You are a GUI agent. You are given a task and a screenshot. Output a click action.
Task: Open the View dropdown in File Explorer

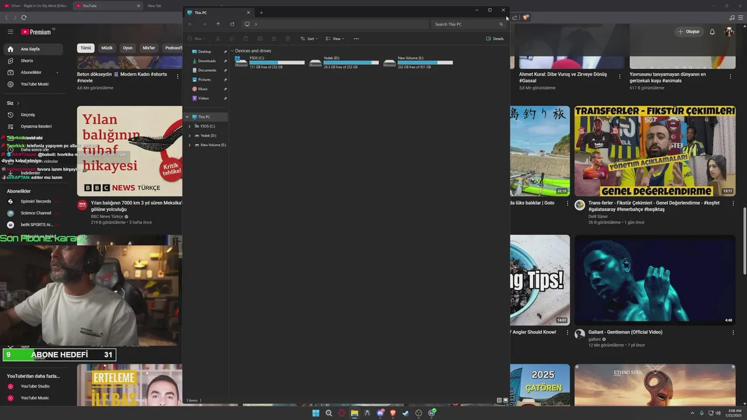pos(335,38)
